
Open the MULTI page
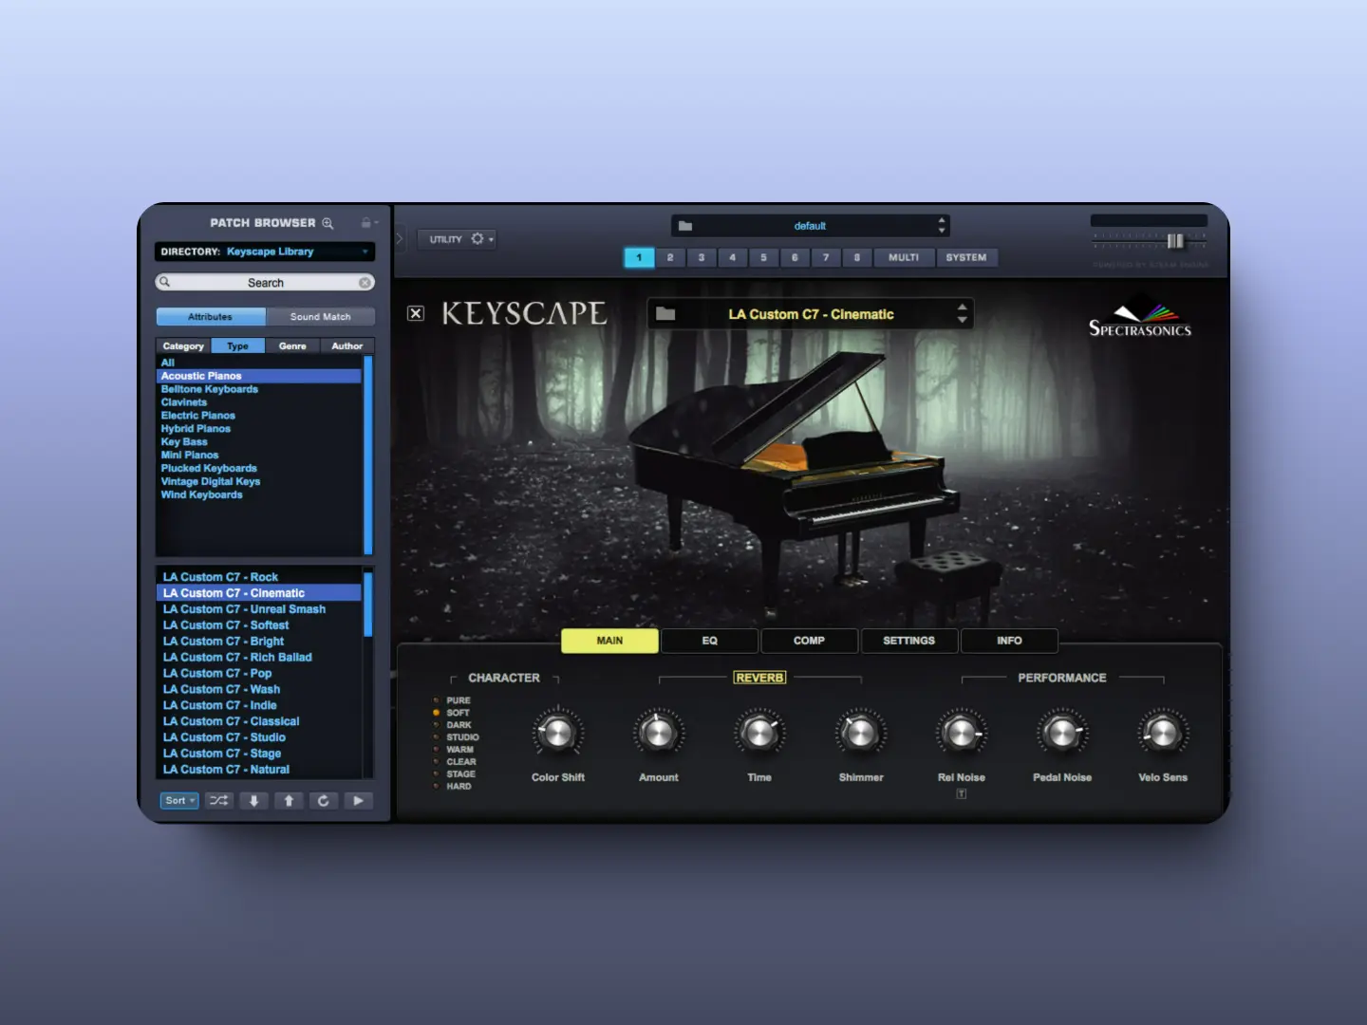[904, 257]
